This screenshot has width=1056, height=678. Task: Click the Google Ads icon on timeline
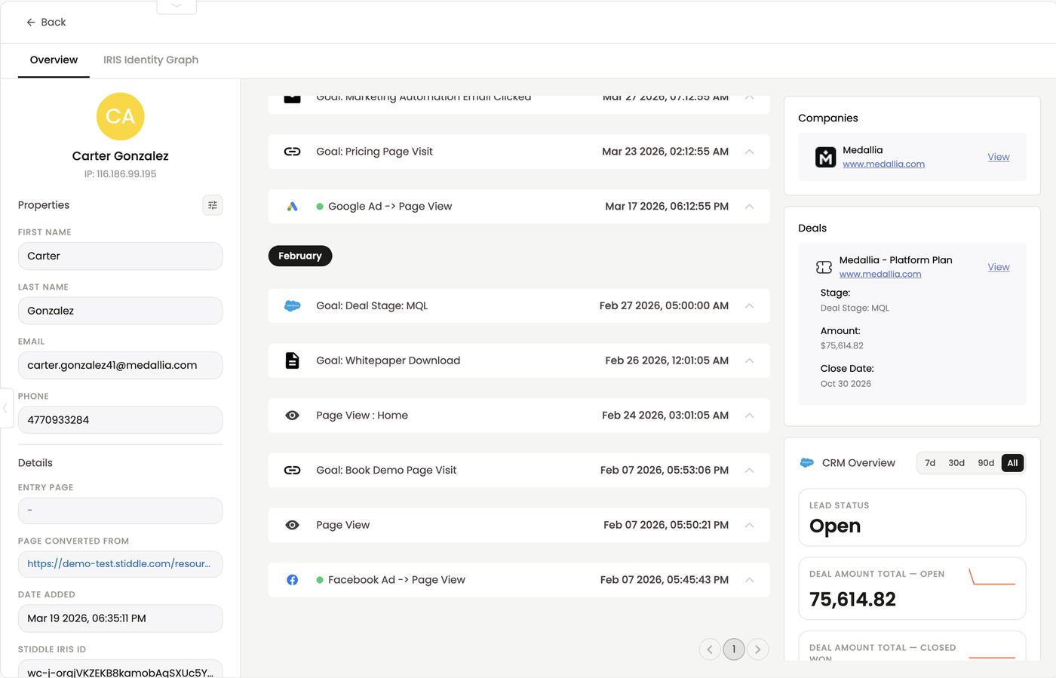pos(292,207)
